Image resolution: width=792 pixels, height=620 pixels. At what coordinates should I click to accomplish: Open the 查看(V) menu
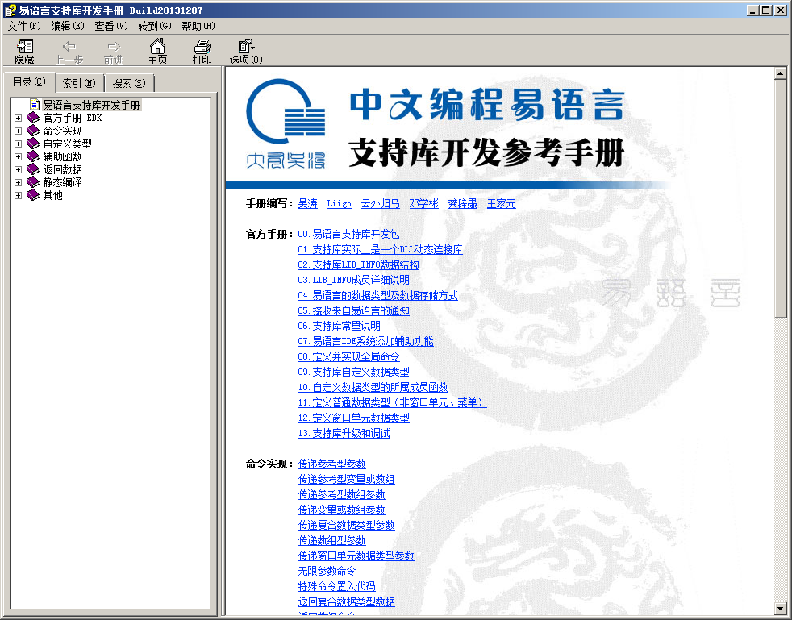[111, 26]
